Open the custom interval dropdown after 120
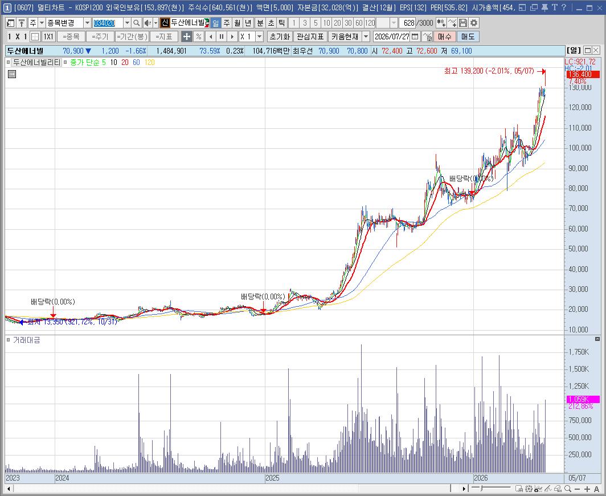 (394, 23)
